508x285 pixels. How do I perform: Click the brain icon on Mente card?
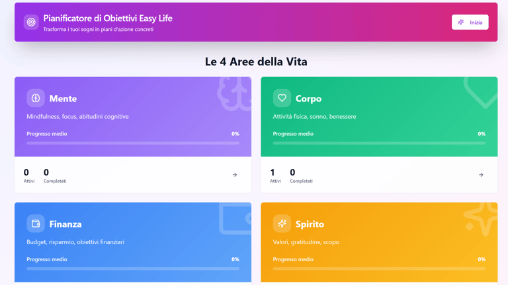pos(36,98)
